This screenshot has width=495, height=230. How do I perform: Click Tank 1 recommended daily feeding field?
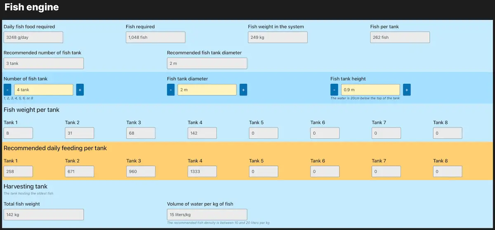18,171
